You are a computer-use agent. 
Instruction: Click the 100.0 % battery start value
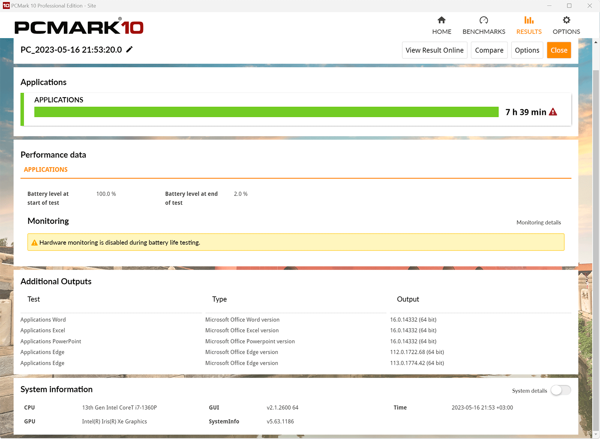coord(106,194)
